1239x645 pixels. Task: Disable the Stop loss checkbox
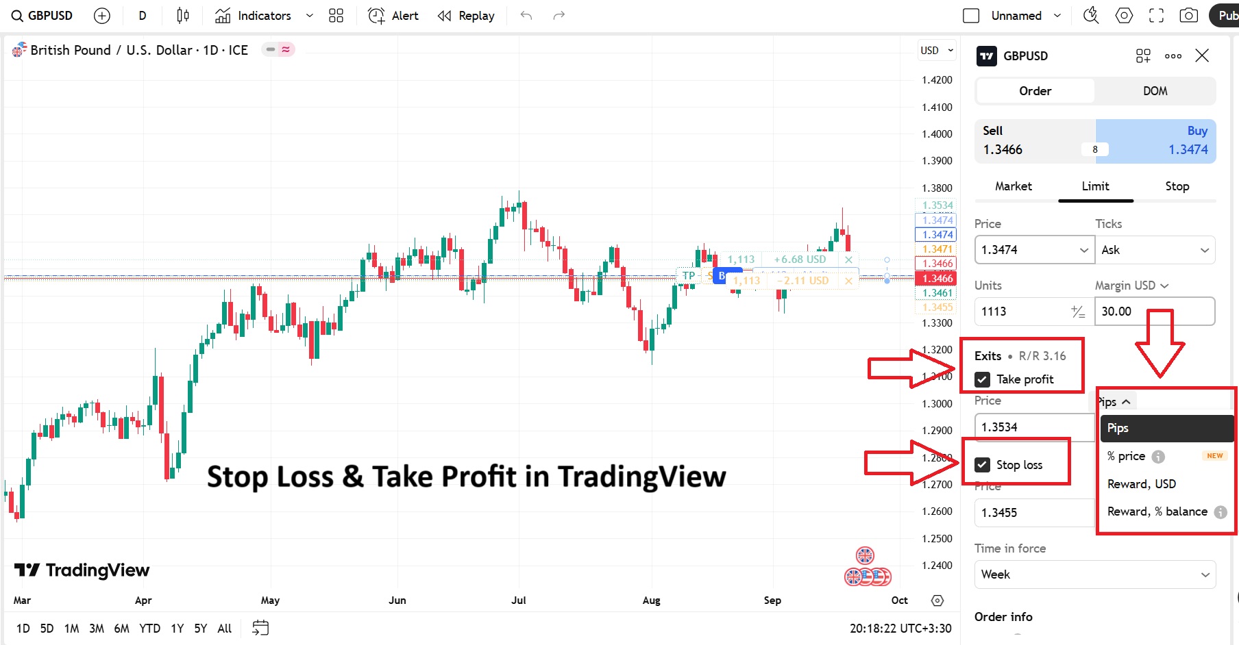pyautogui.click(x=983, y=464)
